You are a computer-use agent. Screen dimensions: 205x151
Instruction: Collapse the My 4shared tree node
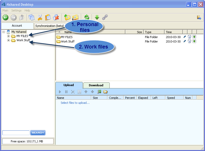click(4, 32)
